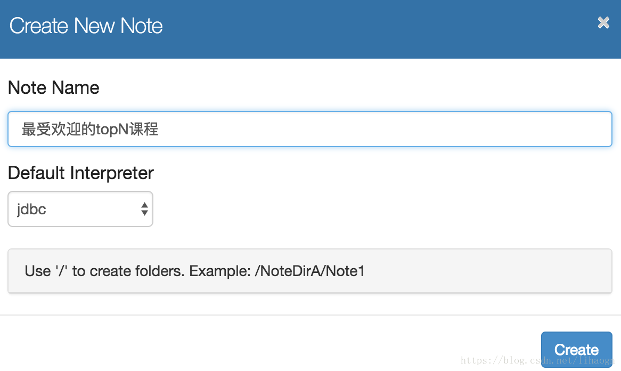Click the folder hint info box

click(x=310, y=271)
